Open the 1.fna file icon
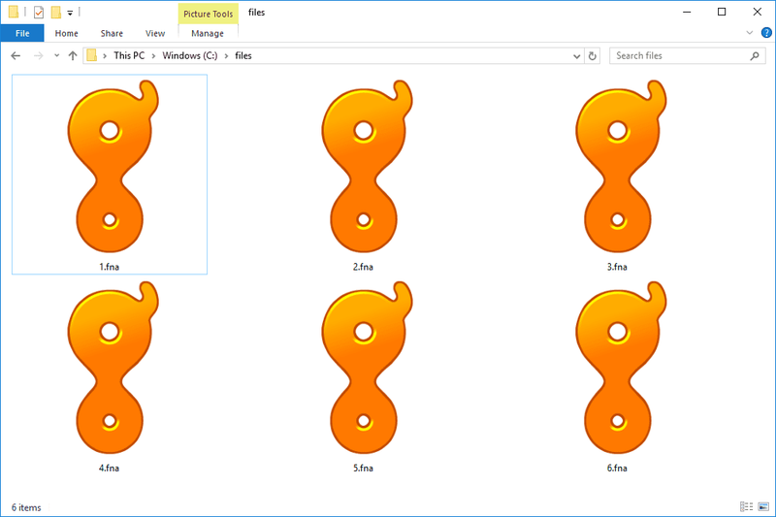776x517 pixels. pos(113,166)
